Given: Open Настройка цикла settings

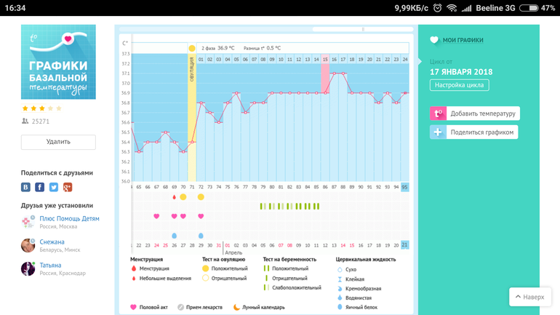Looking at the screenshot, I should pos(459,85).
